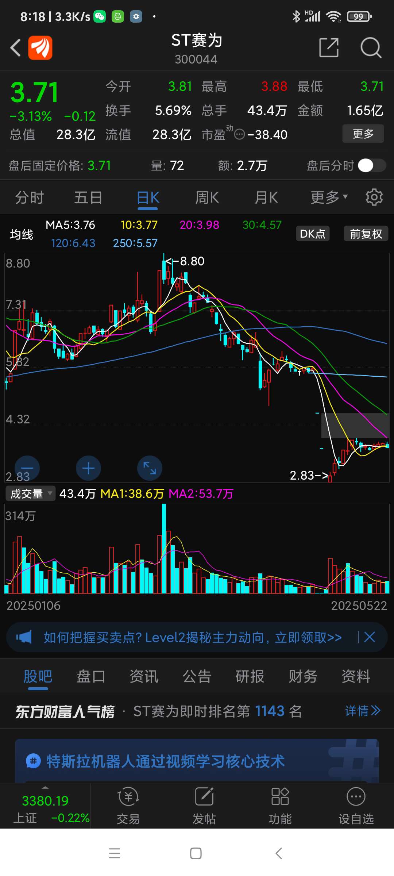Open the 财务 finance tab
The image size is (394, 876).
click(x=303, y=676)
